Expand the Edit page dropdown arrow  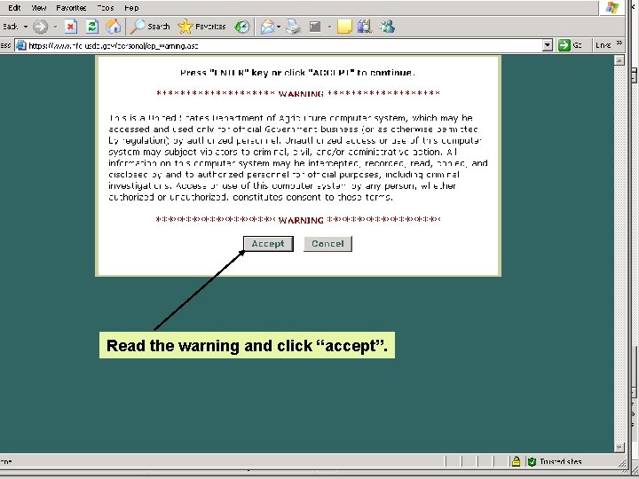329,27
